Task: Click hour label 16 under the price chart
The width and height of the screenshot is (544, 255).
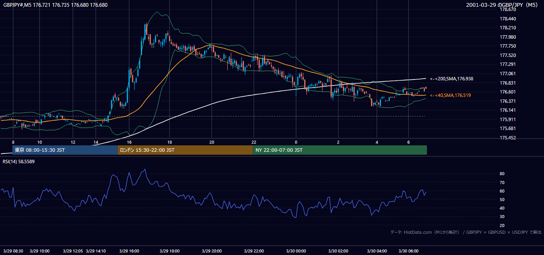Action: point(129,142)
